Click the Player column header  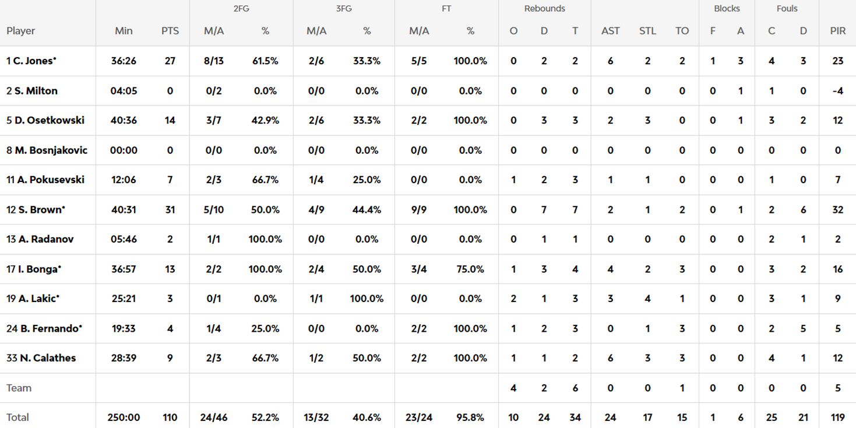[x=21, y=31]
